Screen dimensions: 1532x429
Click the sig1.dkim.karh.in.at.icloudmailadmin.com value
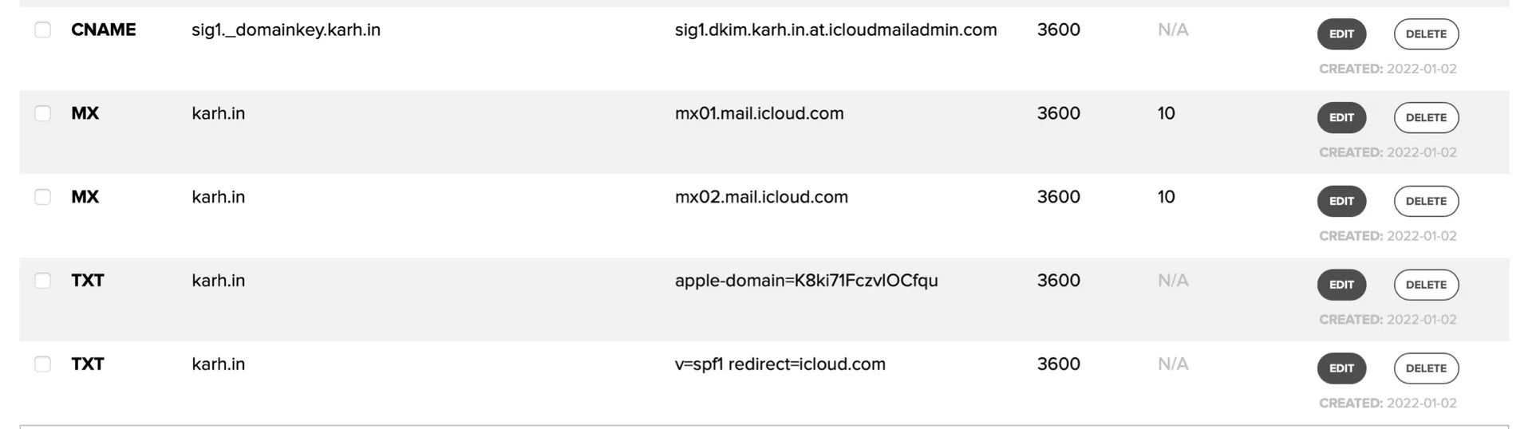tap(835, 30)
